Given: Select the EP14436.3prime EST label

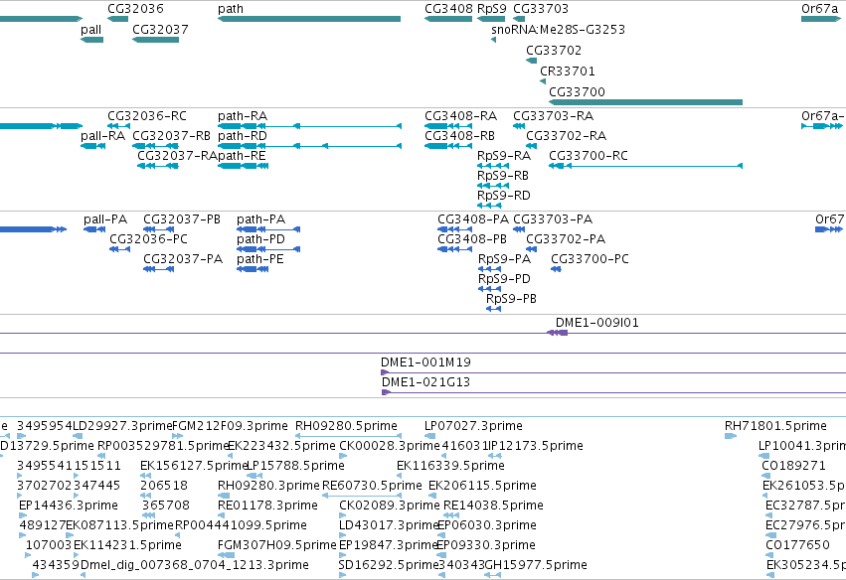Looking at the screenshot, I should 68,507.
